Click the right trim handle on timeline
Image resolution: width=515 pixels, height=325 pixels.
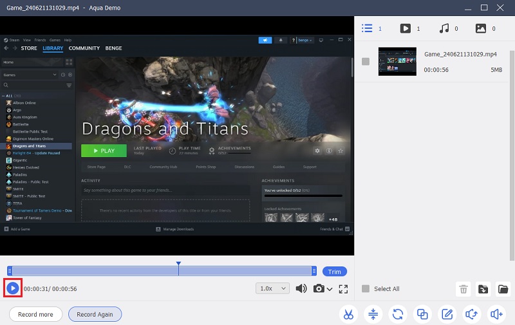tap(314, 271)
